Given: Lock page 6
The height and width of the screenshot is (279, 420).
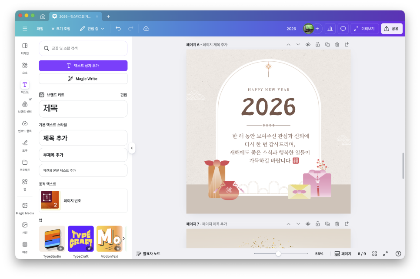Looking at the screenshot, I should (318, 45).
